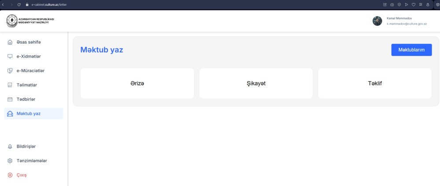Open Kamal Məmmədov profile avatar
The width and height of the screenshot is (440, 186).
click(377, 21)
